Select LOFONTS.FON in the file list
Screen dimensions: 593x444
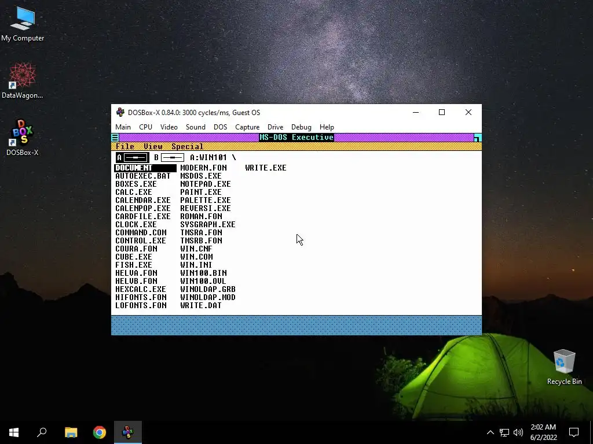[x=141, y=305]
